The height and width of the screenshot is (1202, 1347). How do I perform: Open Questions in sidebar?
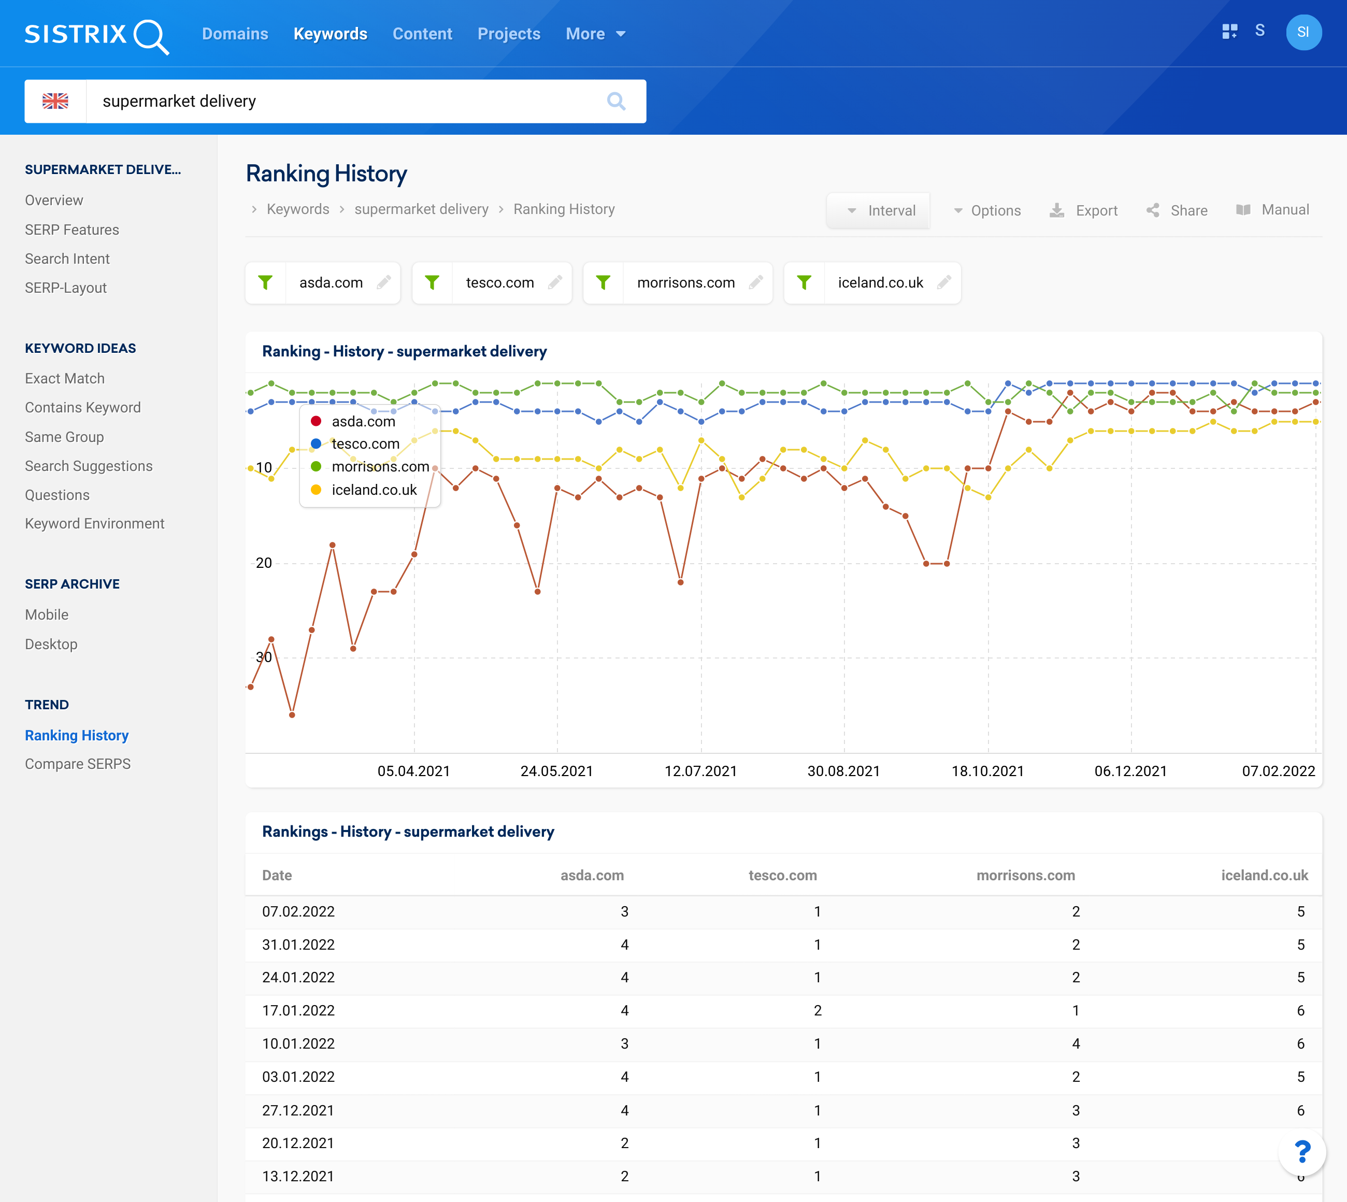[58, 495]
